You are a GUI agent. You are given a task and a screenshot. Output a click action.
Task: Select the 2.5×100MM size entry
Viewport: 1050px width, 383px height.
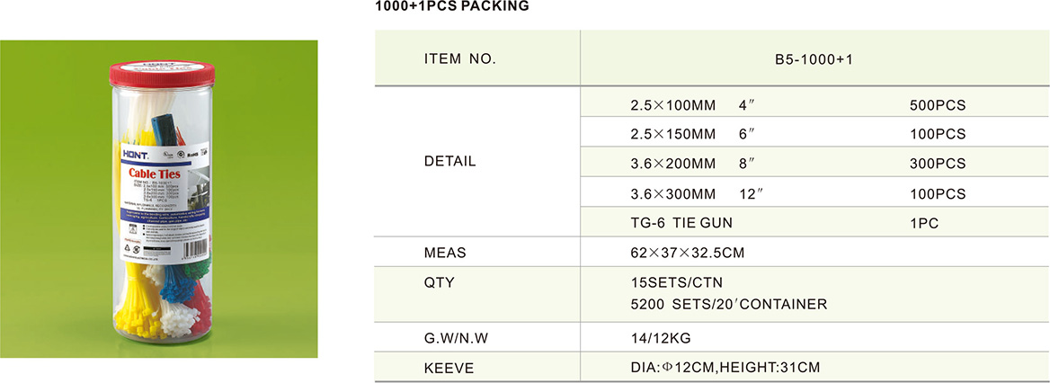tap(673, 105)
